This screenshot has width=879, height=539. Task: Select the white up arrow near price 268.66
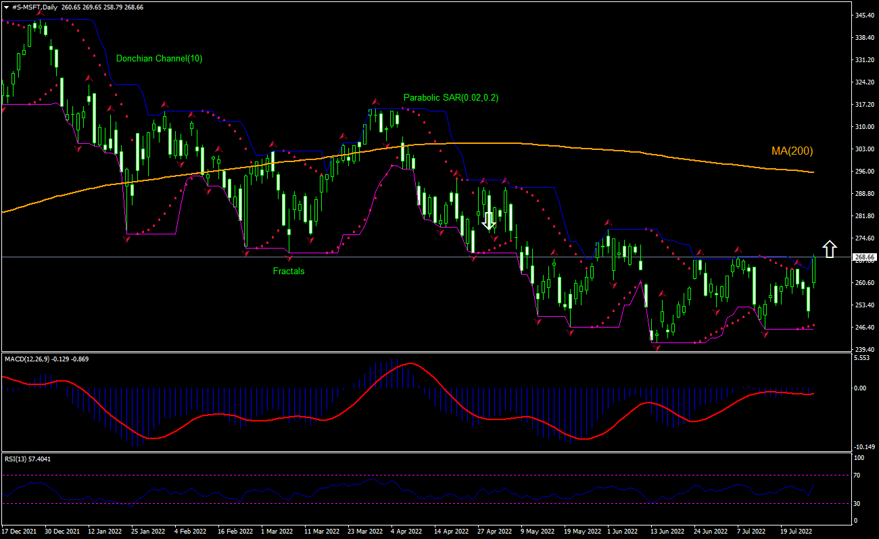click(830, 250)
